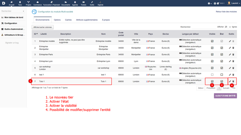Delete the car workshop London entity

pyautogui.click(x=233, y=68)
